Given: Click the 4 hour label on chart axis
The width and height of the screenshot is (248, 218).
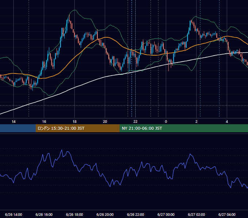Looking at the screenshot, I should pyautogui.click(x=227, y=122).
